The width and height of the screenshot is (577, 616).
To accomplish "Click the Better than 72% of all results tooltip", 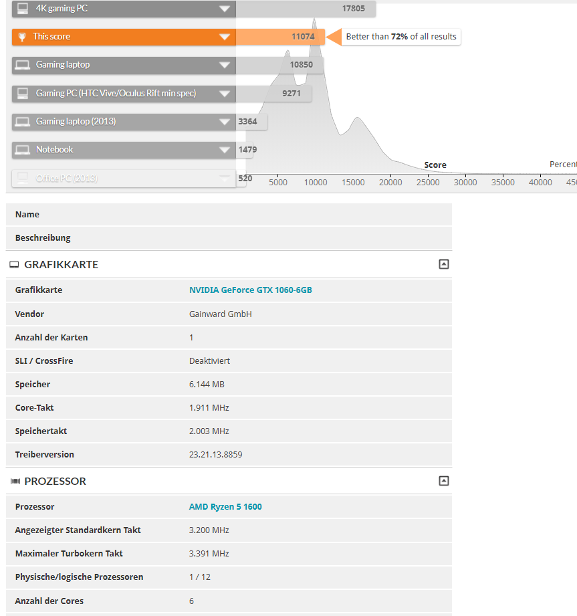I will (401, 37).
